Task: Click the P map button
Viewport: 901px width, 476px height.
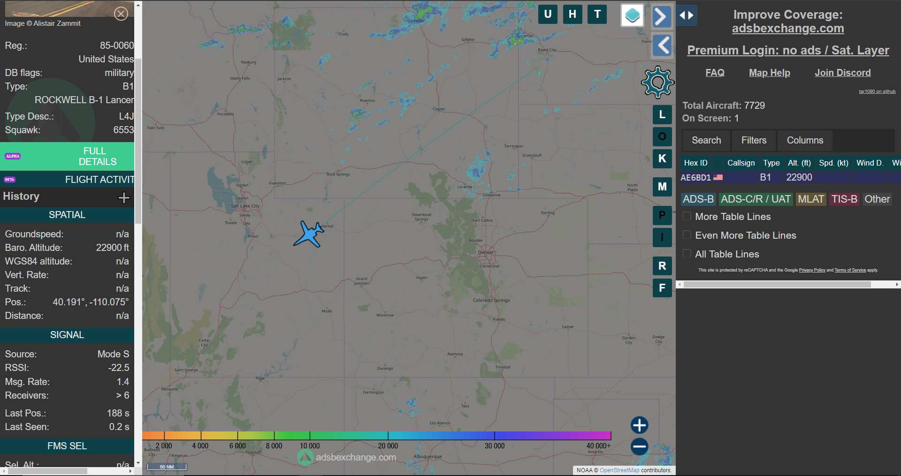Action: tap(662, 215)
